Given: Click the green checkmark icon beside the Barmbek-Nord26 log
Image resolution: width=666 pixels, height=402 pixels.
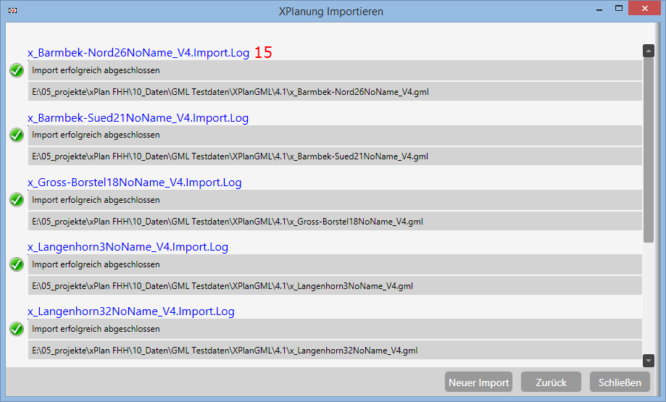Looking at the screenshot, I should (17, 70).
